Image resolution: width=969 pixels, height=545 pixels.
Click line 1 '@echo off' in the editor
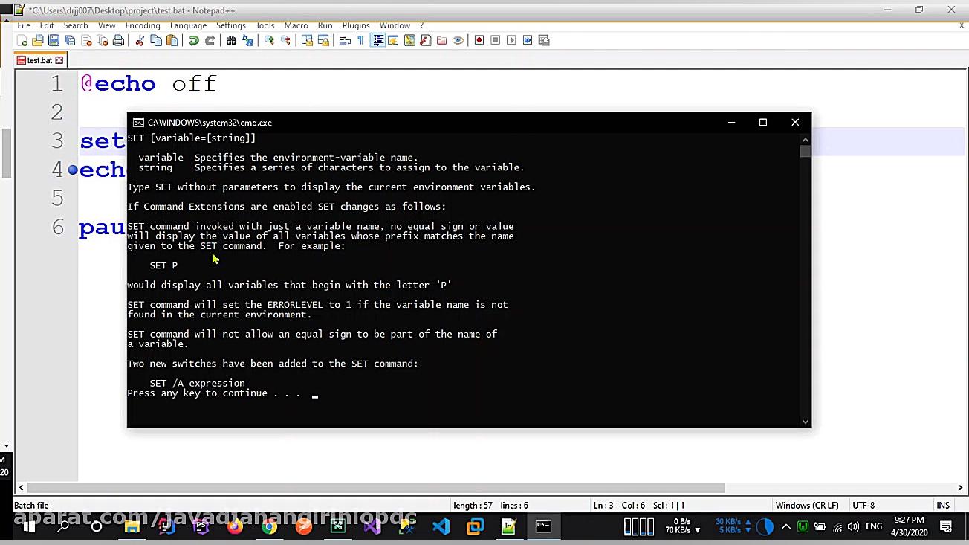[149, 83]
